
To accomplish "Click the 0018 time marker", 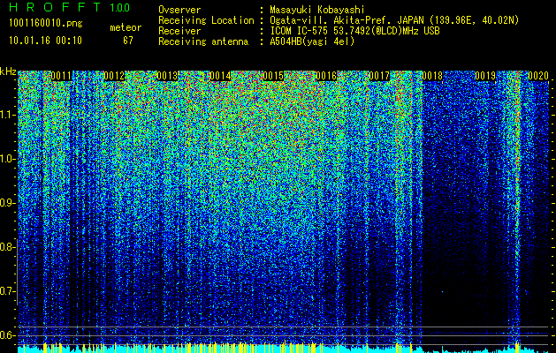I will tap(432, 76).
